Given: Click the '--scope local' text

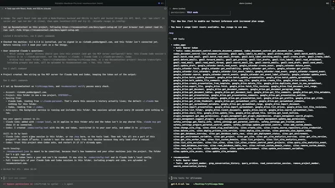Looking at the screenshot, I should 43,122.
